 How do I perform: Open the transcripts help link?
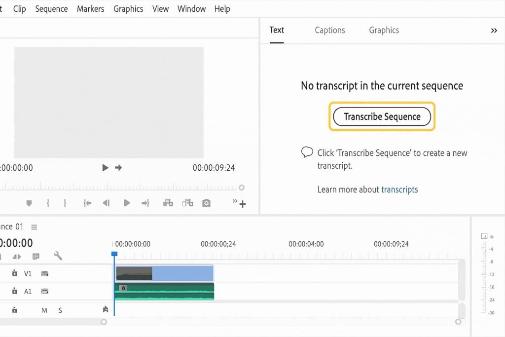point(399,189)
